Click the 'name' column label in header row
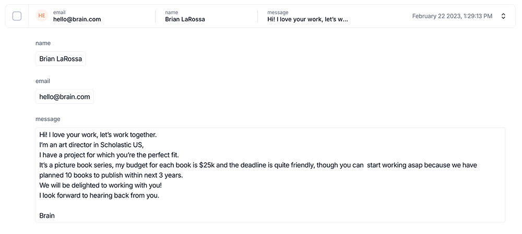Image resolution: width=522 pixels, height=234 pixels. [x=171, y=12]
